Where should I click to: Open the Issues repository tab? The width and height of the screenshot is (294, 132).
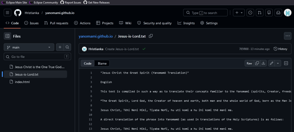point(32,23)
